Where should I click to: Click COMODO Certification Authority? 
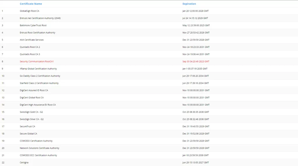tap(36, 141)
